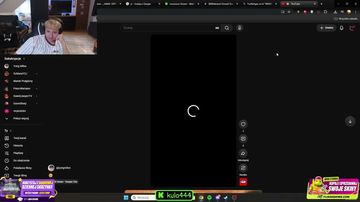Click the Utwórz create button
The width and height of the screenshot is (360, 202).
327,28
